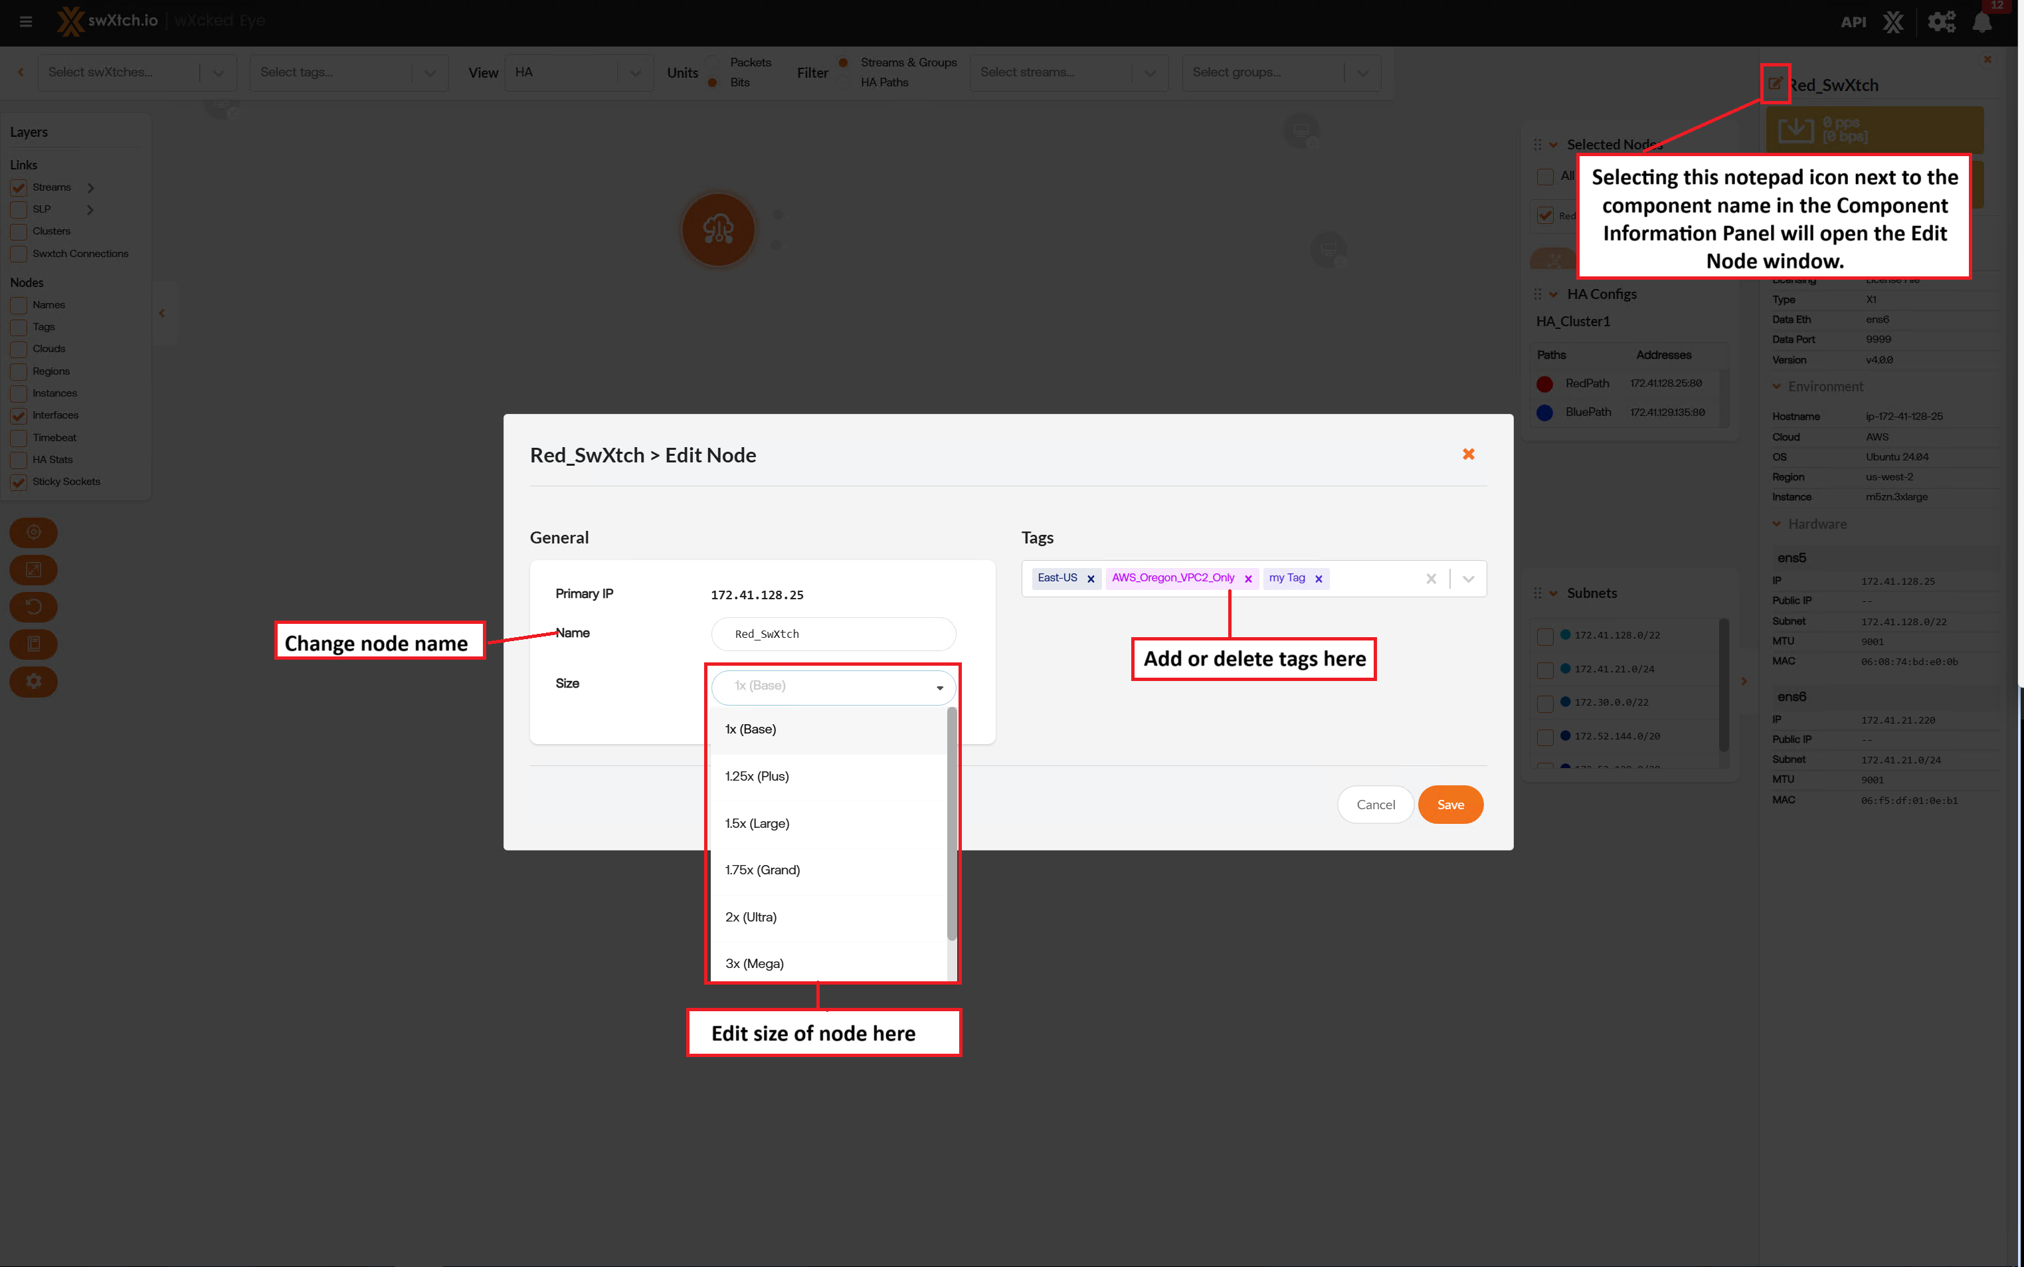The image size is (2024, 1267).
Task: Open the notifications bell icon
Action: [1981, 23]
